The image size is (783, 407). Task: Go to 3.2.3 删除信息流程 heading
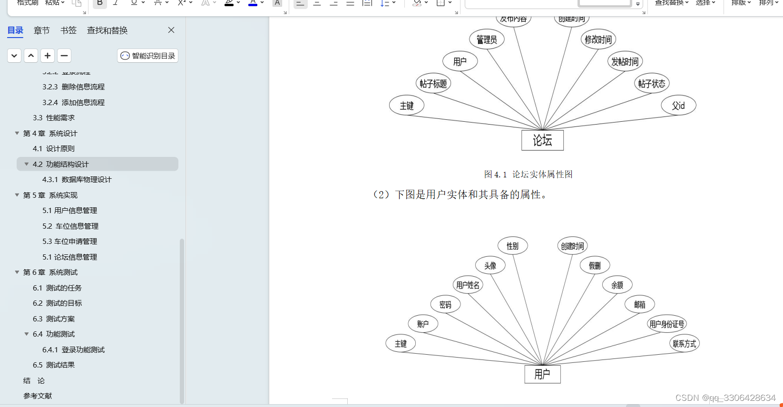[73, 87]
